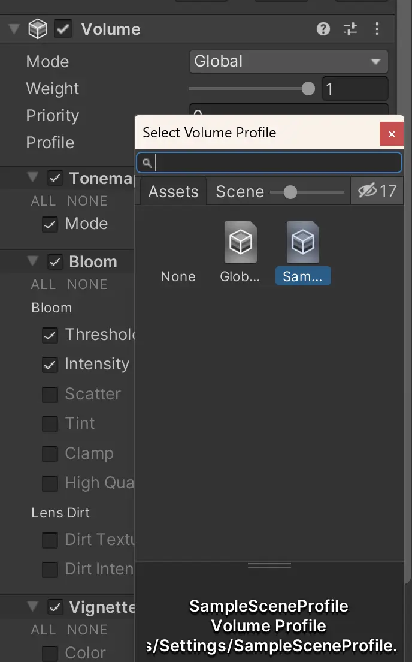Open Volume component help reference icon
This screenshot has height=662, width=412.
click(x=323, y=29)
